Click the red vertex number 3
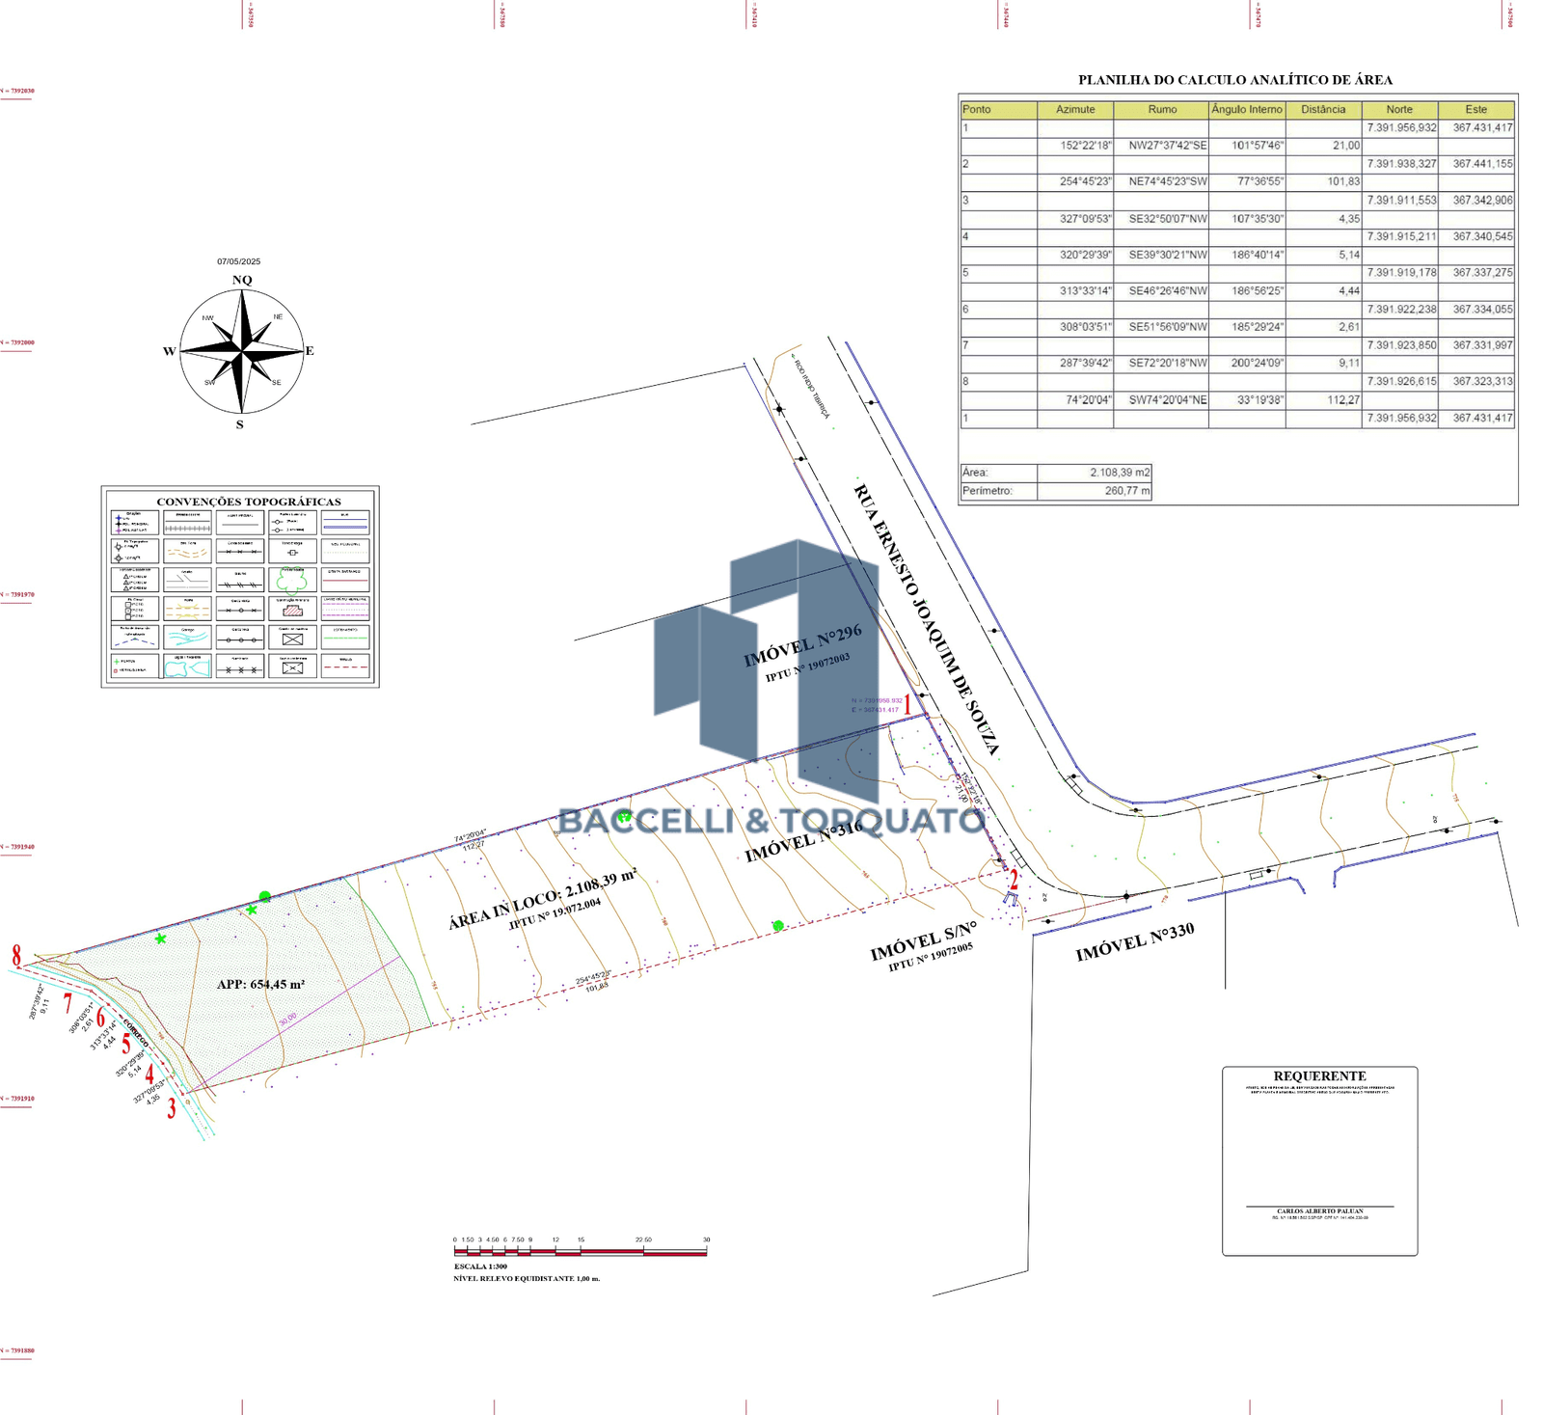Viewport: 1543px width, 1415px height. coord(172,1108)
